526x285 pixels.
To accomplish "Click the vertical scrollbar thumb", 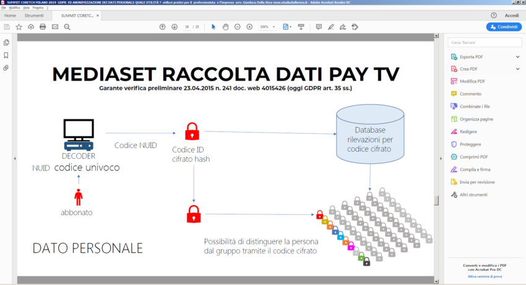I will 436,200.
